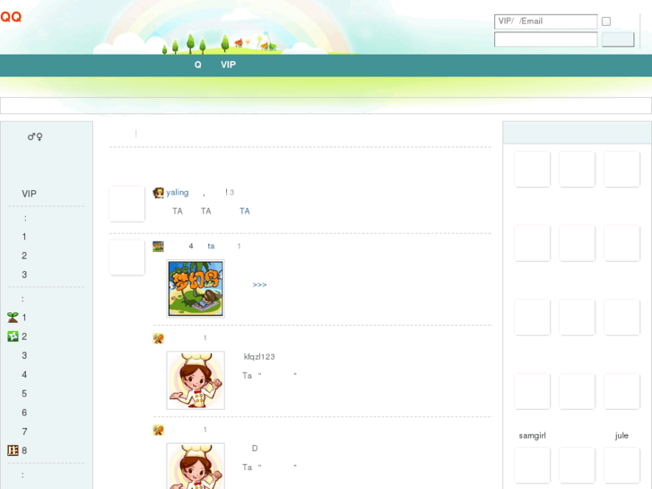Click the username kfqzl123
This screenshot has height=489, width=652.
(x=259, y=357)
